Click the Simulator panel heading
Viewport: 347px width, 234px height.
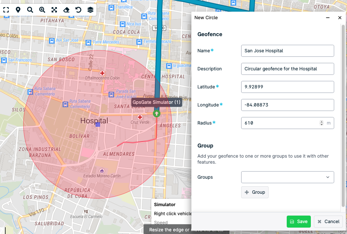click(165, 205)
